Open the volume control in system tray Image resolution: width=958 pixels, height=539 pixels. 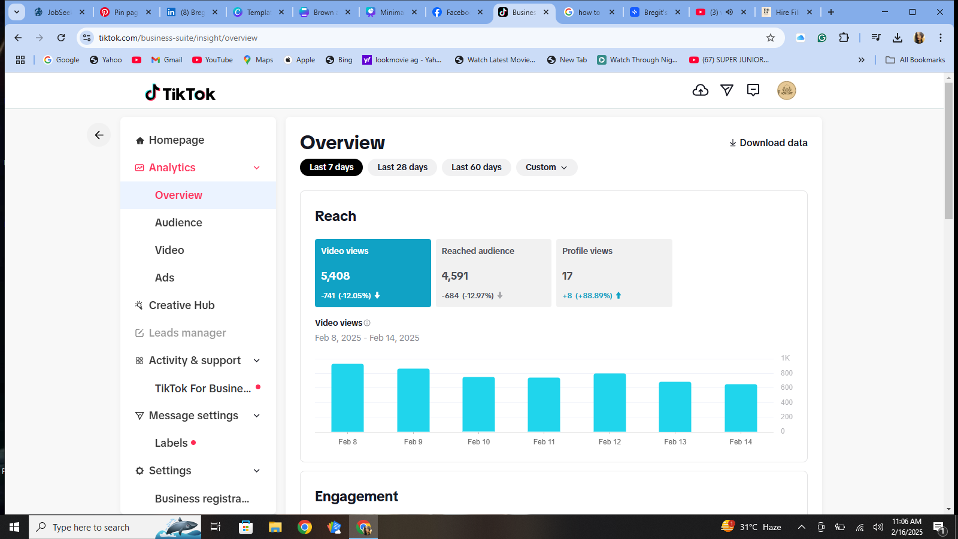(878, 527)
